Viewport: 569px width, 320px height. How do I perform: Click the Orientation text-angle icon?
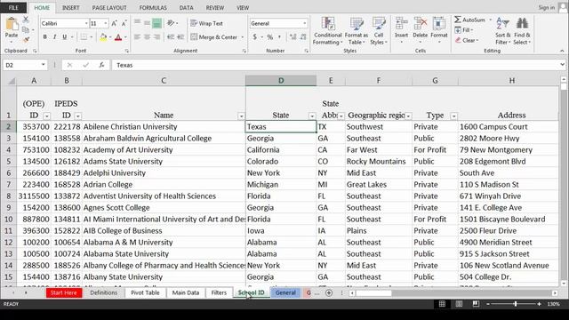click(x=171, y=23)
